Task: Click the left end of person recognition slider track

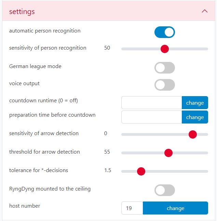Action: (x=123, y=49)
